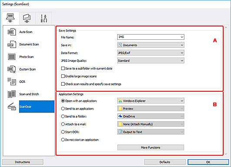
Task: Open the None (Attach Manually) dropdown
Action: 151,124
